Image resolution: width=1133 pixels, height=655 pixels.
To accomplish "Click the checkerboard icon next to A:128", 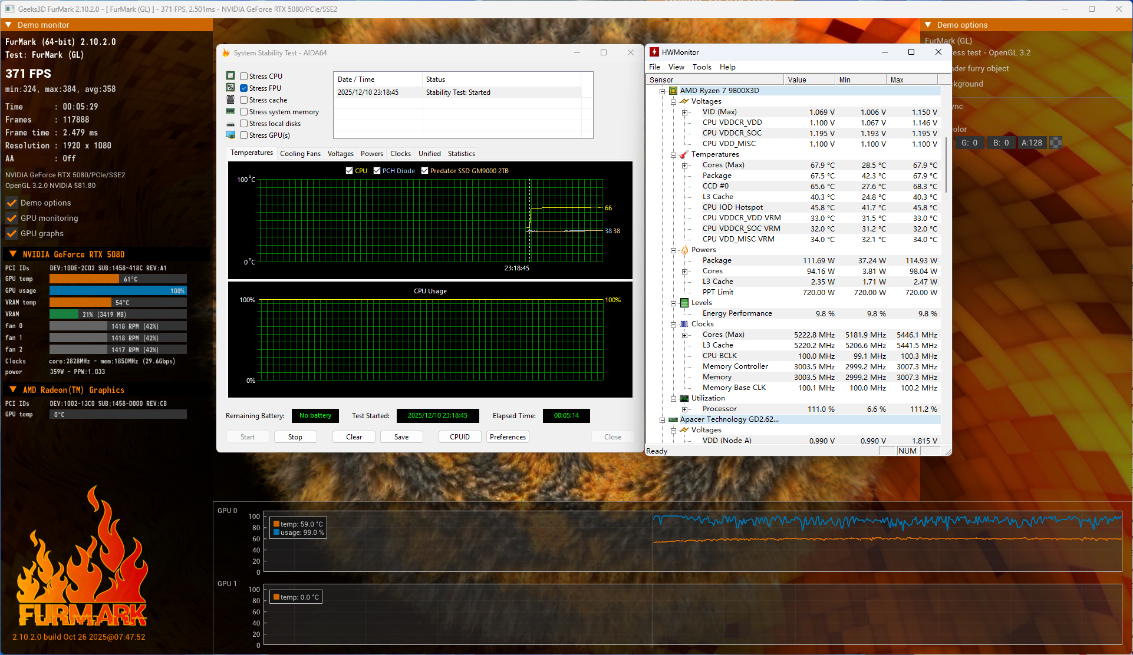I will pos(1056,143).
